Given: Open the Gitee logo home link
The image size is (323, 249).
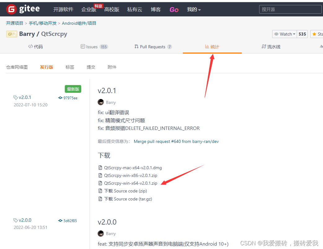Looking at the screenshot, I should [23, 9].
